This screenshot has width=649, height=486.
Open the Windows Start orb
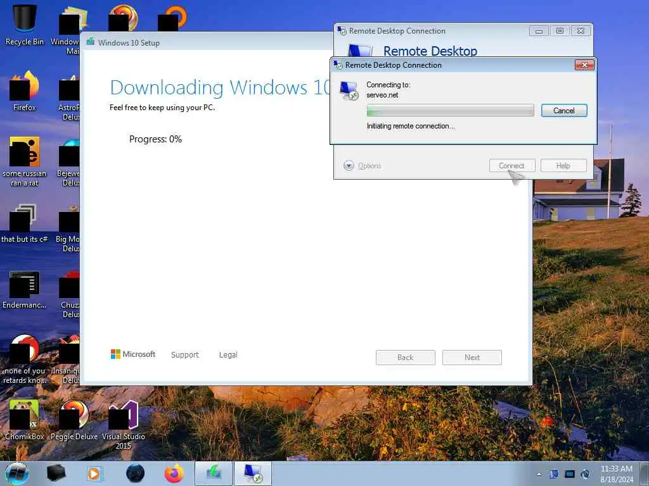pos(17,473)
